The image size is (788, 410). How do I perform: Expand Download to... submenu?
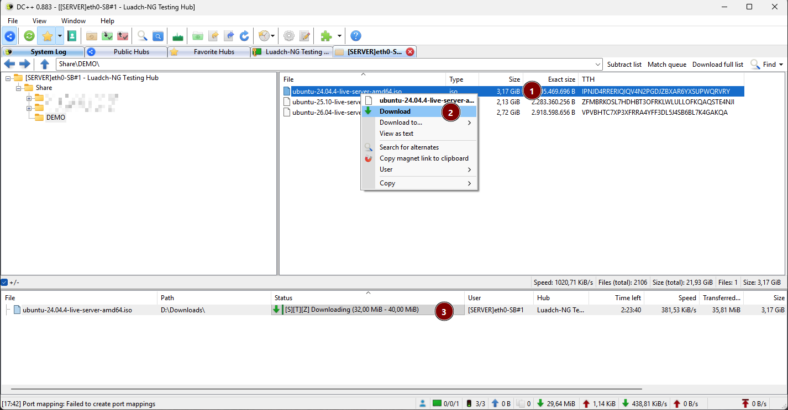470,123
